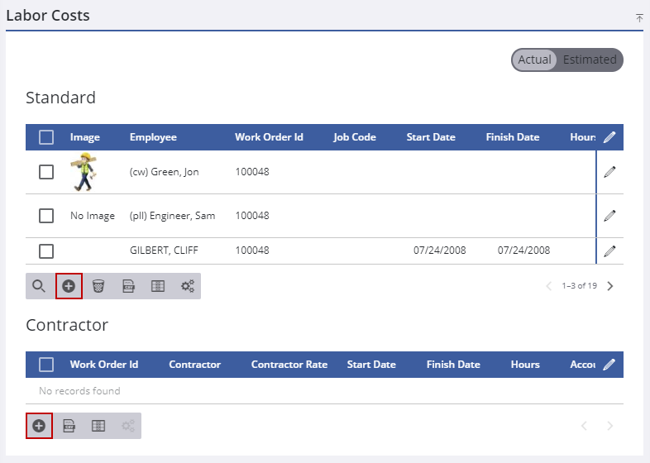The image size is (650, 463).
Task: Select the Sam Engineer row checkbox
Action: 46,216
